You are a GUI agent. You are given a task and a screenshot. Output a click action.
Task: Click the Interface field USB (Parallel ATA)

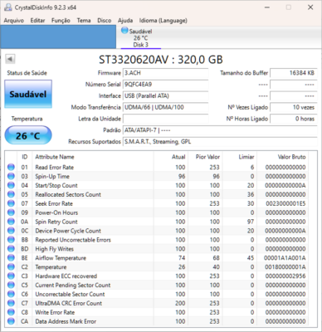tap(165, 96)
